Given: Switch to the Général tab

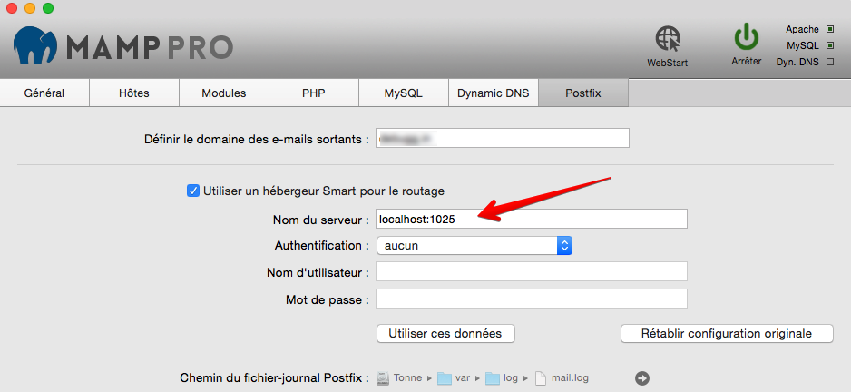Looking at the screenshot, I should pos(44,93).
